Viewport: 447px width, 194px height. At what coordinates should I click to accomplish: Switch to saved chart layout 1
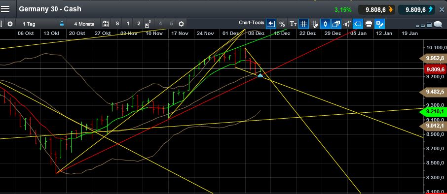(x=128, y=24)
